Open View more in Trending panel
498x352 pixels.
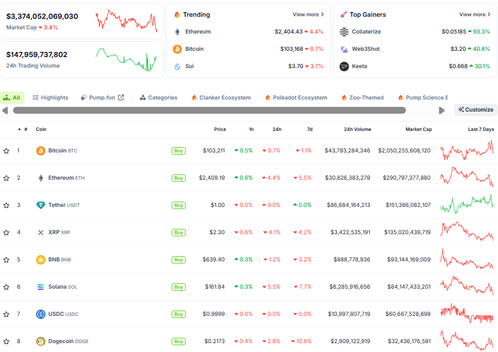(x=308, y=15)
